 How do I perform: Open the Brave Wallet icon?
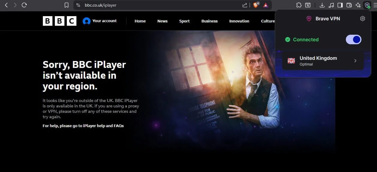[x=349, y=5]
